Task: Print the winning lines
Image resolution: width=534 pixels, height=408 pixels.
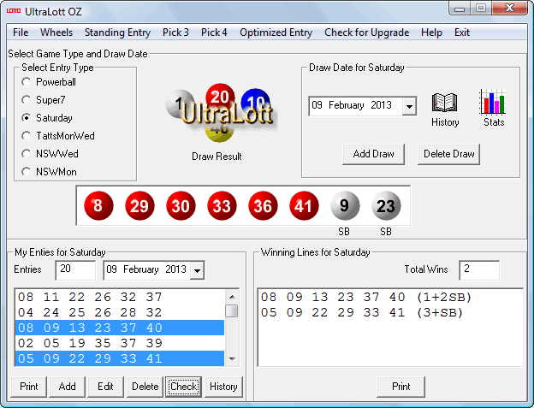Action: (x=400, y=387)
